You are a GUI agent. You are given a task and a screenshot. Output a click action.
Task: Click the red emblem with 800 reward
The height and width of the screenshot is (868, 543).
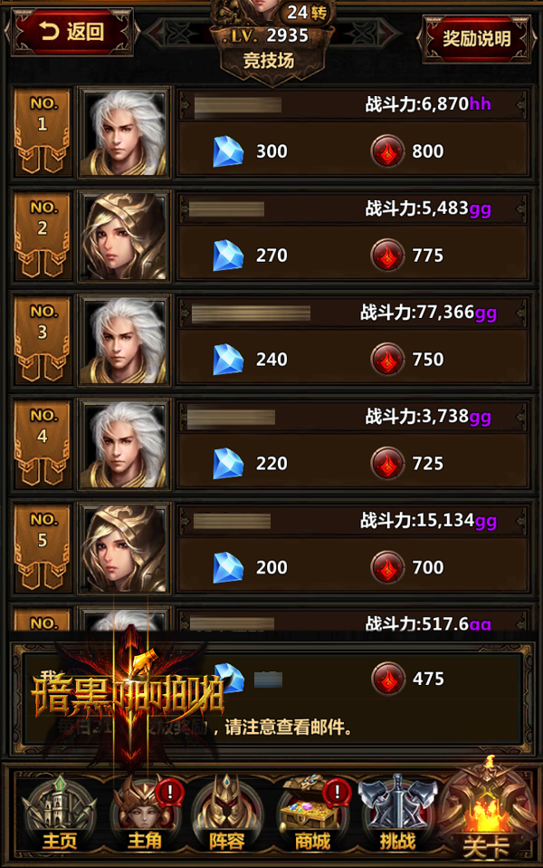[x=387, y=151]
